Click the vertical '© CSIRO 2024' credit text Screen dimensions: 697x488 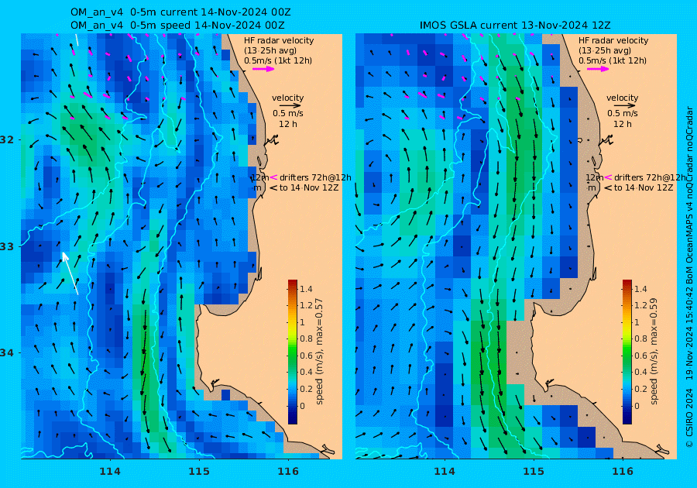[x=689, y=418]
